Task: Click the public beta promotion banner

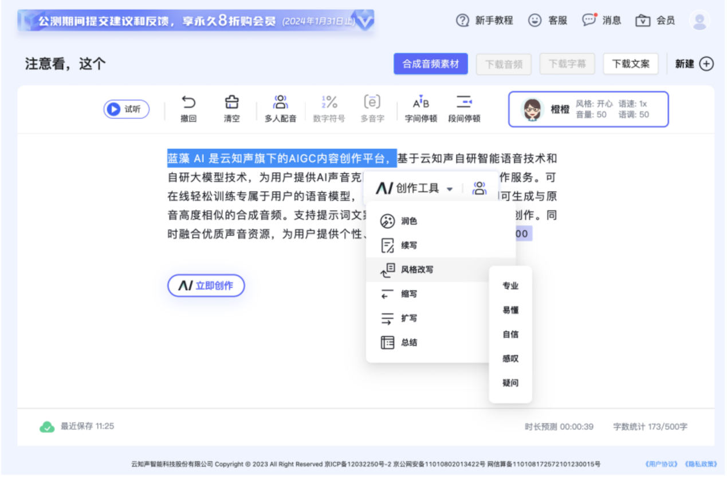Action: coord(196,22)
